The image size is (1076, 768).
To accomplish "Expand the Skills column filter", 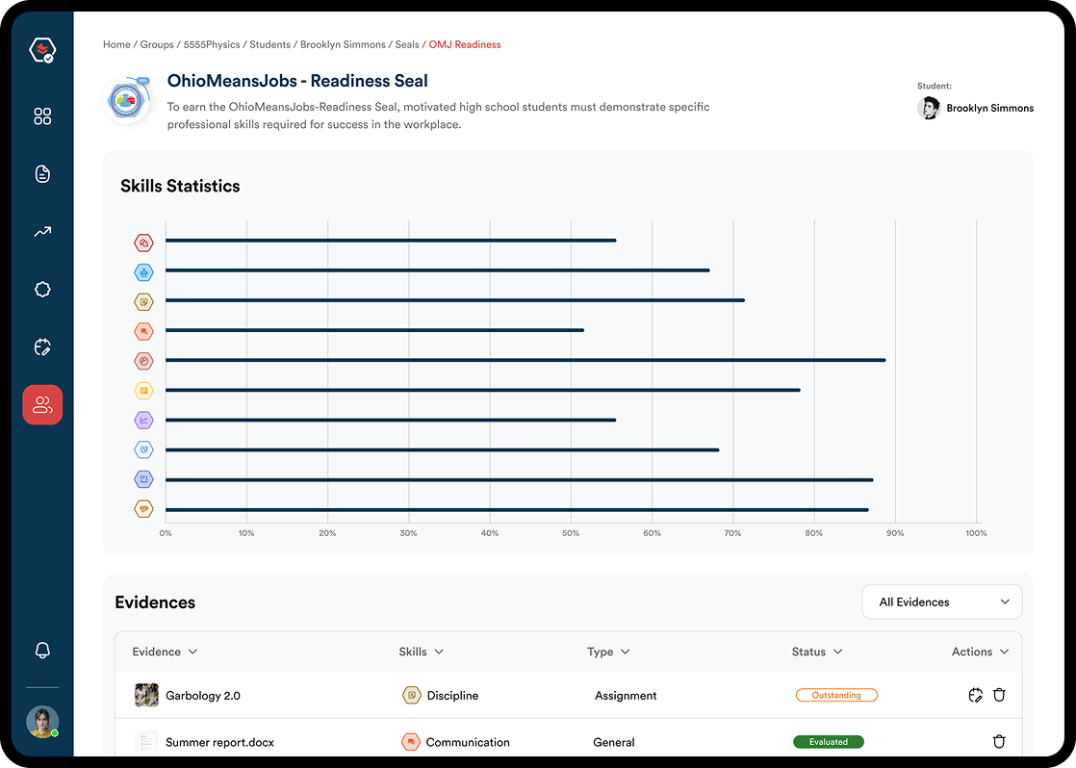I will tap(421, 652).
